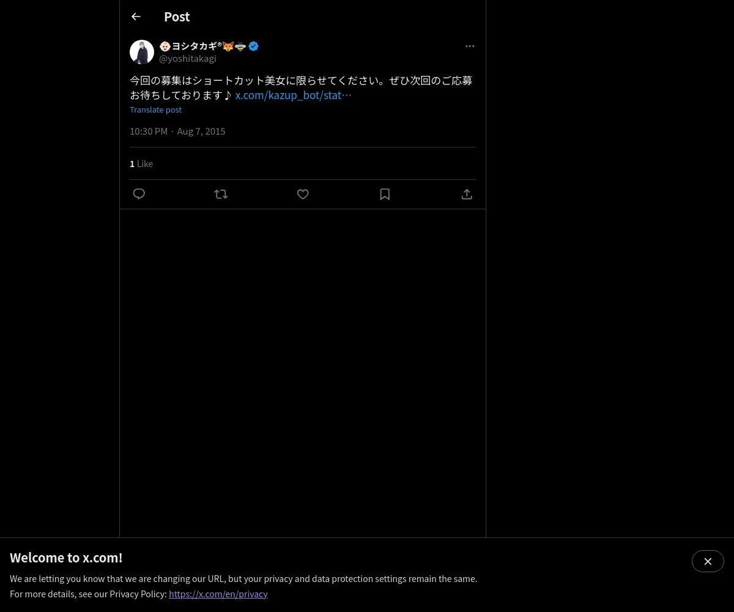734x612 pixels.
Task: Click the Post header title
Action: (x=177, y=17)
